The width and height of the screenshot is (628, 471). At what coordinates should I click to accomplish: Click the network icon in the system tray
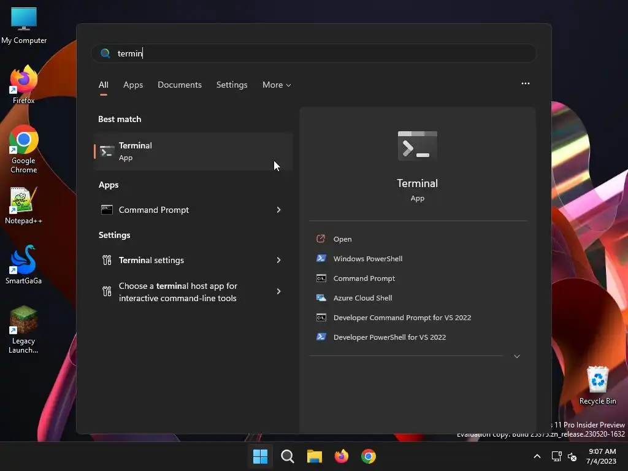[556, 456]
